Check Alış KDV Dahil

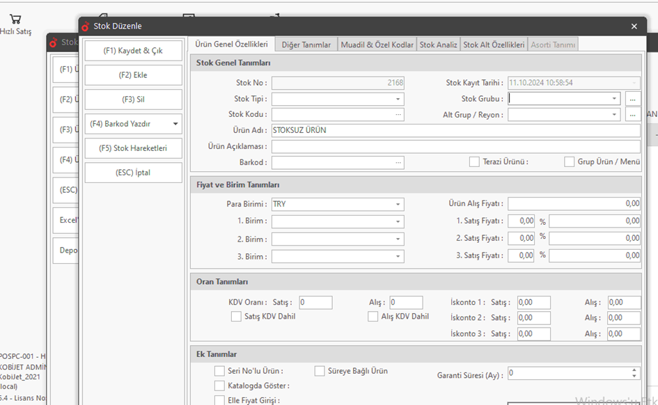[x=373, y=317]
